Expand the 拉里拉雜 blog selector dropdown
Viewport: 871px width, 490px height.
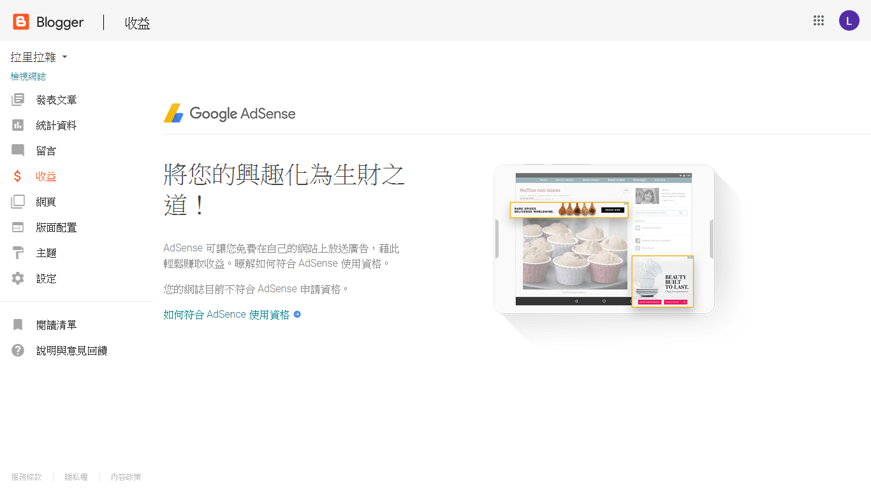tap(39, 57)
